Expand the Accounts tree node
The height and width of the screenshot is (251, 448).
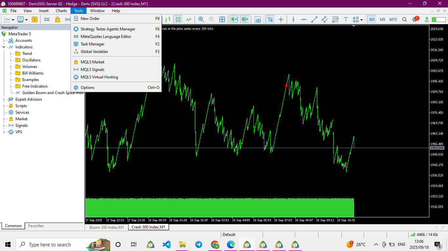4,41
